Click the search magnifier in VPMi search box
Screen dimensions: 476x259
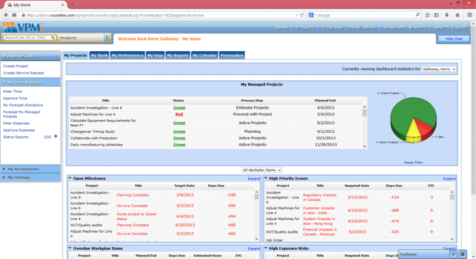53,37
